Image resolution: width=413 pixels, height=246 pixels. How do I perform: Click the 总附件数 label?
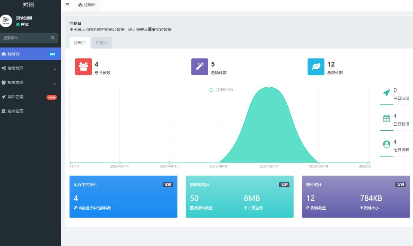(335, 73)
